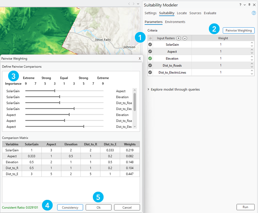Click the add input raster plus icon

click(x=178, y=38)
